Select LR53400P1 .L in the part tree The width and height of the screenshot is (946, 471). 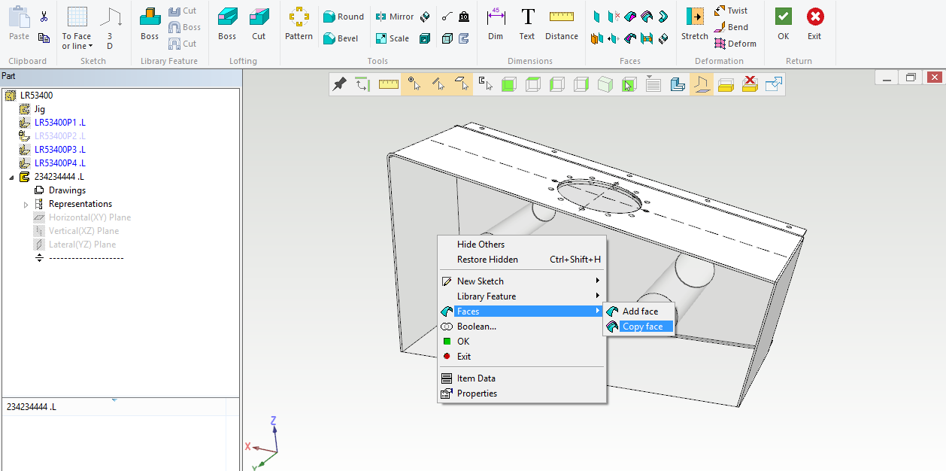[x=59, y=123]
